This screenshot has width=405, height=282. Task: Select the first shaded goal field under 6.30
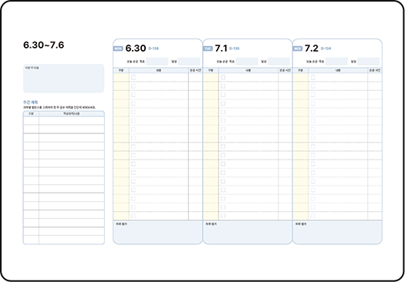pos(157,62)
